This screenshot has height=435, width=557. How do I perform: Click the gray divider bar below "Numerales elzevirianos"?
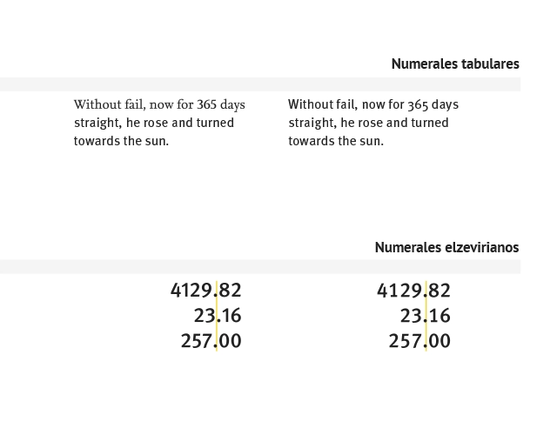pos(260,267)
